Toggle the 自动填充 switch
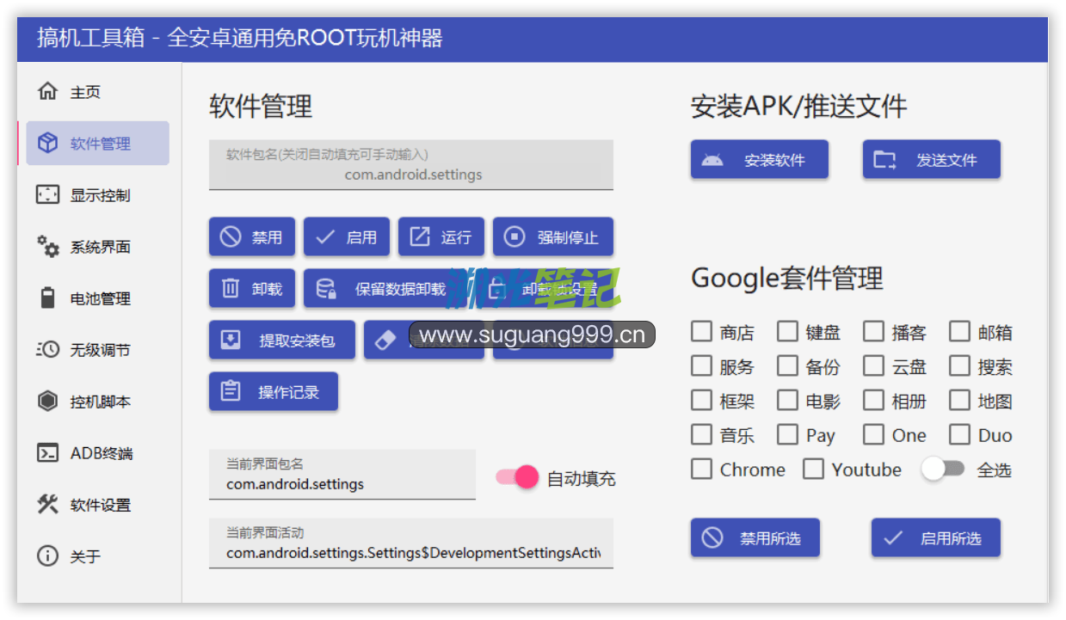The height and width of the screenshot is (620, 1066). tap(518, 477)
